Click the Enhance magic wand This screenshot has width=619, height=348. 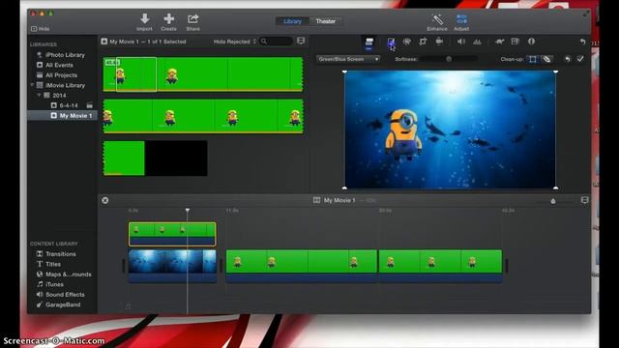pos(437,19)
